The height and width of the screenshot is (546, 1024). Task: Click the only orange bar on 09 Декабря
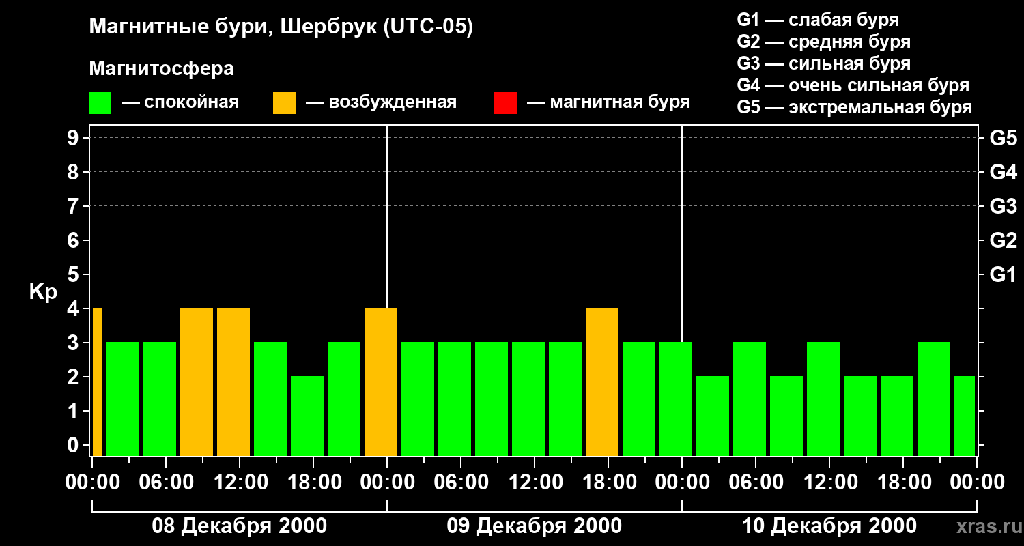pos(602,382)
